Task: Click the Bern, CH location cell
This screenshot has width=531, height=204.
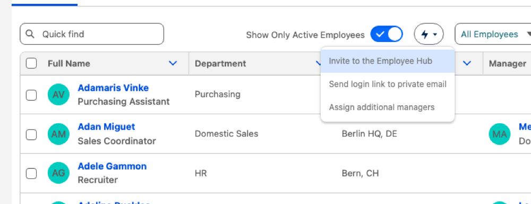Action: [361, 174]
